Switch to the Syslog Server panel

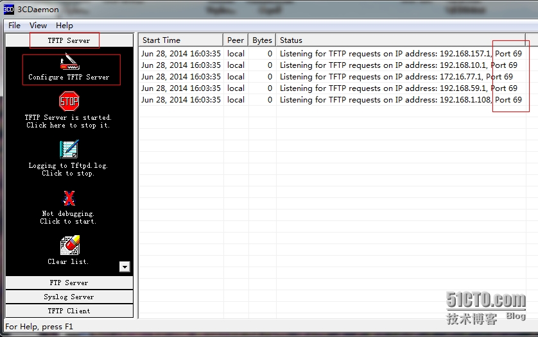(x=69, y=297)
